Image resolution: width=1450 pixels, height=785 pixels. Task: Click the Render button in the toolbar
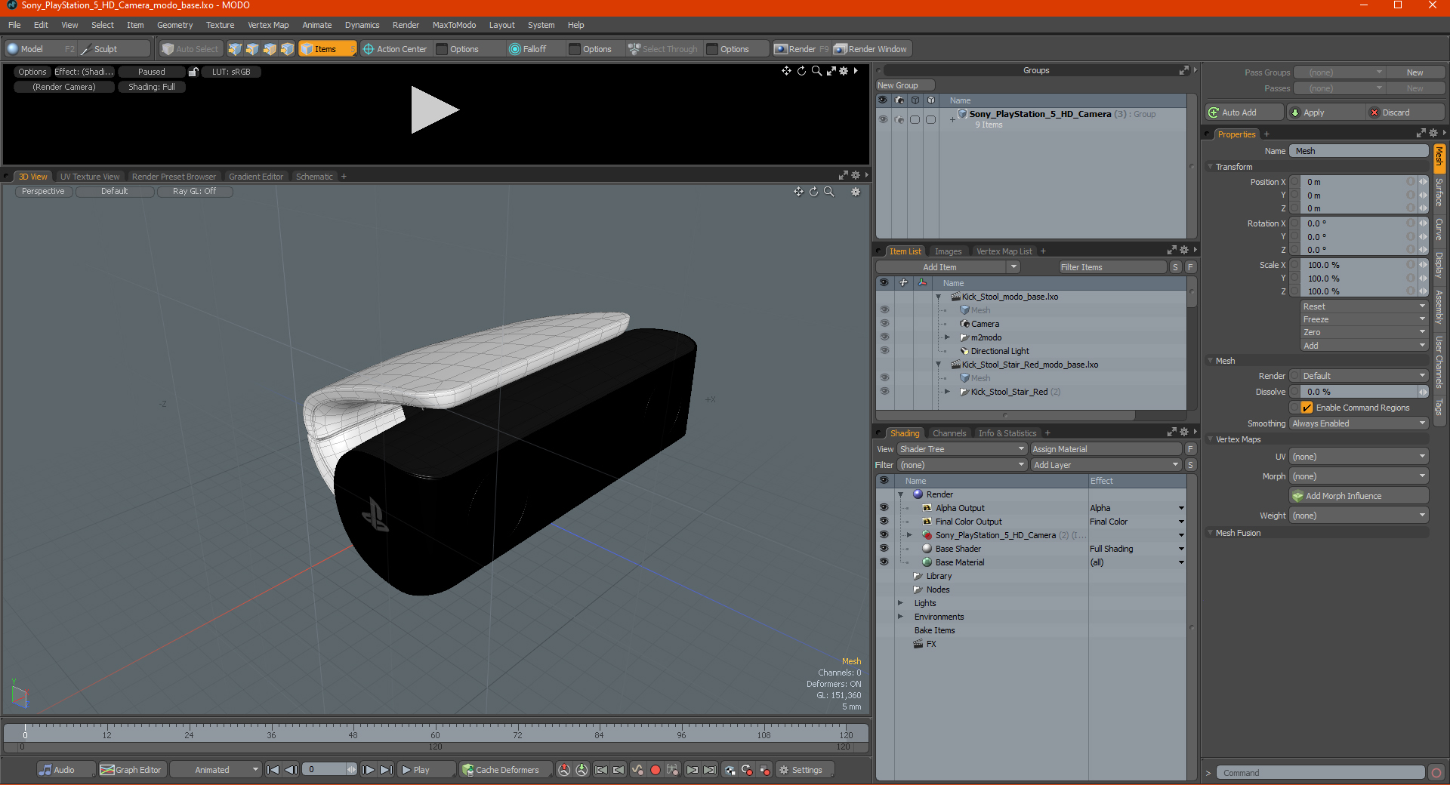coord(801,49)
